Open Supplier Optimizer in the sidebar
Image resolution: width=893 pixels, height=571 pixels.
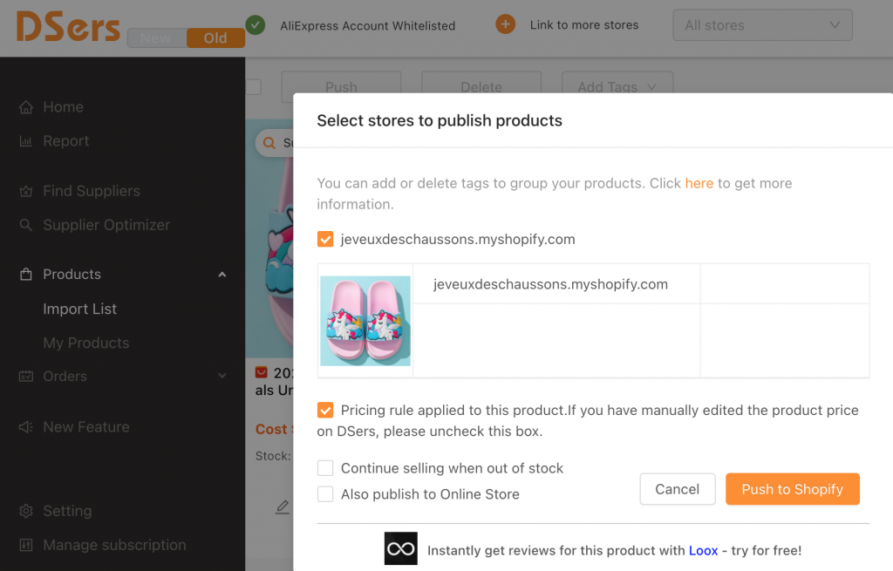pos(106,225)
